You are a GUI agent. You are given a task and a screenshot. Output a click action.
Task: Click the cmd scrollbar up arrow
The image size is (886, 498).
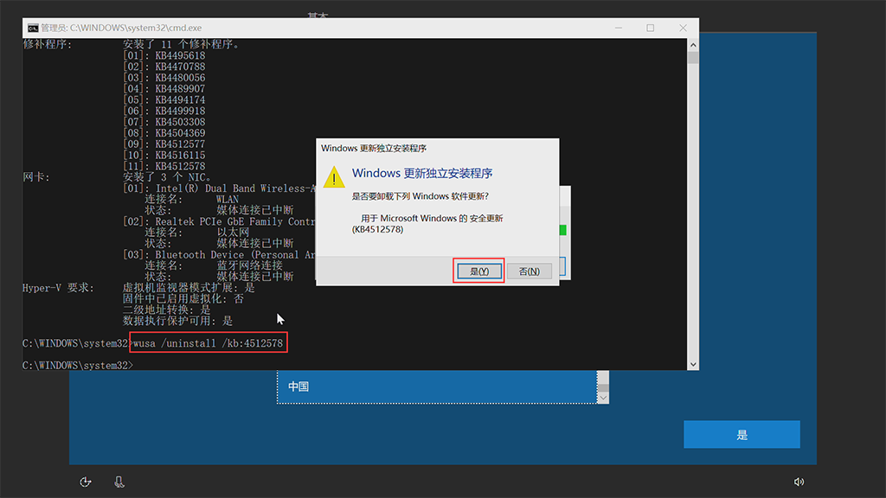[693, 45]
